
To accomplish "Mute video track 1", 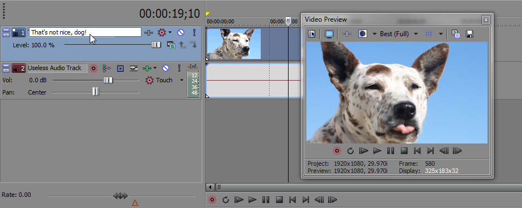I will (180, 33).
